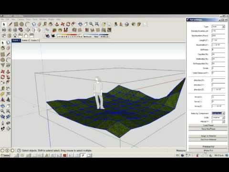Image resolution: width=229 pixels, height=172 pixels.
Task: Click the Preview Fur button
Action: (x=208, y=147)
